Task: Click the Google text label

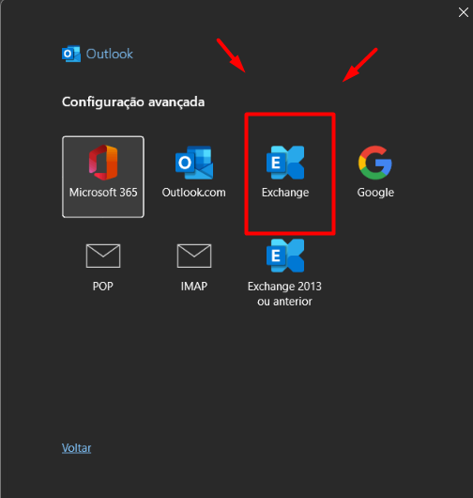Action: [x=375, y=193]
